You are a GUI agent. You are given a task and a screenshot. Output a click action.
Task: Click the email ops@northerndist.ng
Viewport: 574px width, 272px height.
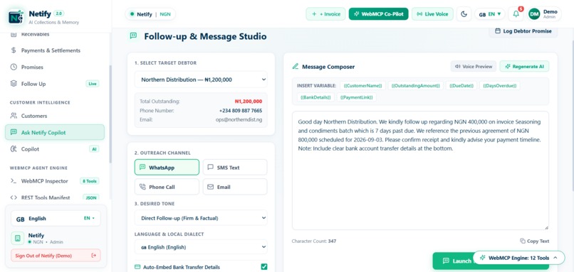(239, 119)
